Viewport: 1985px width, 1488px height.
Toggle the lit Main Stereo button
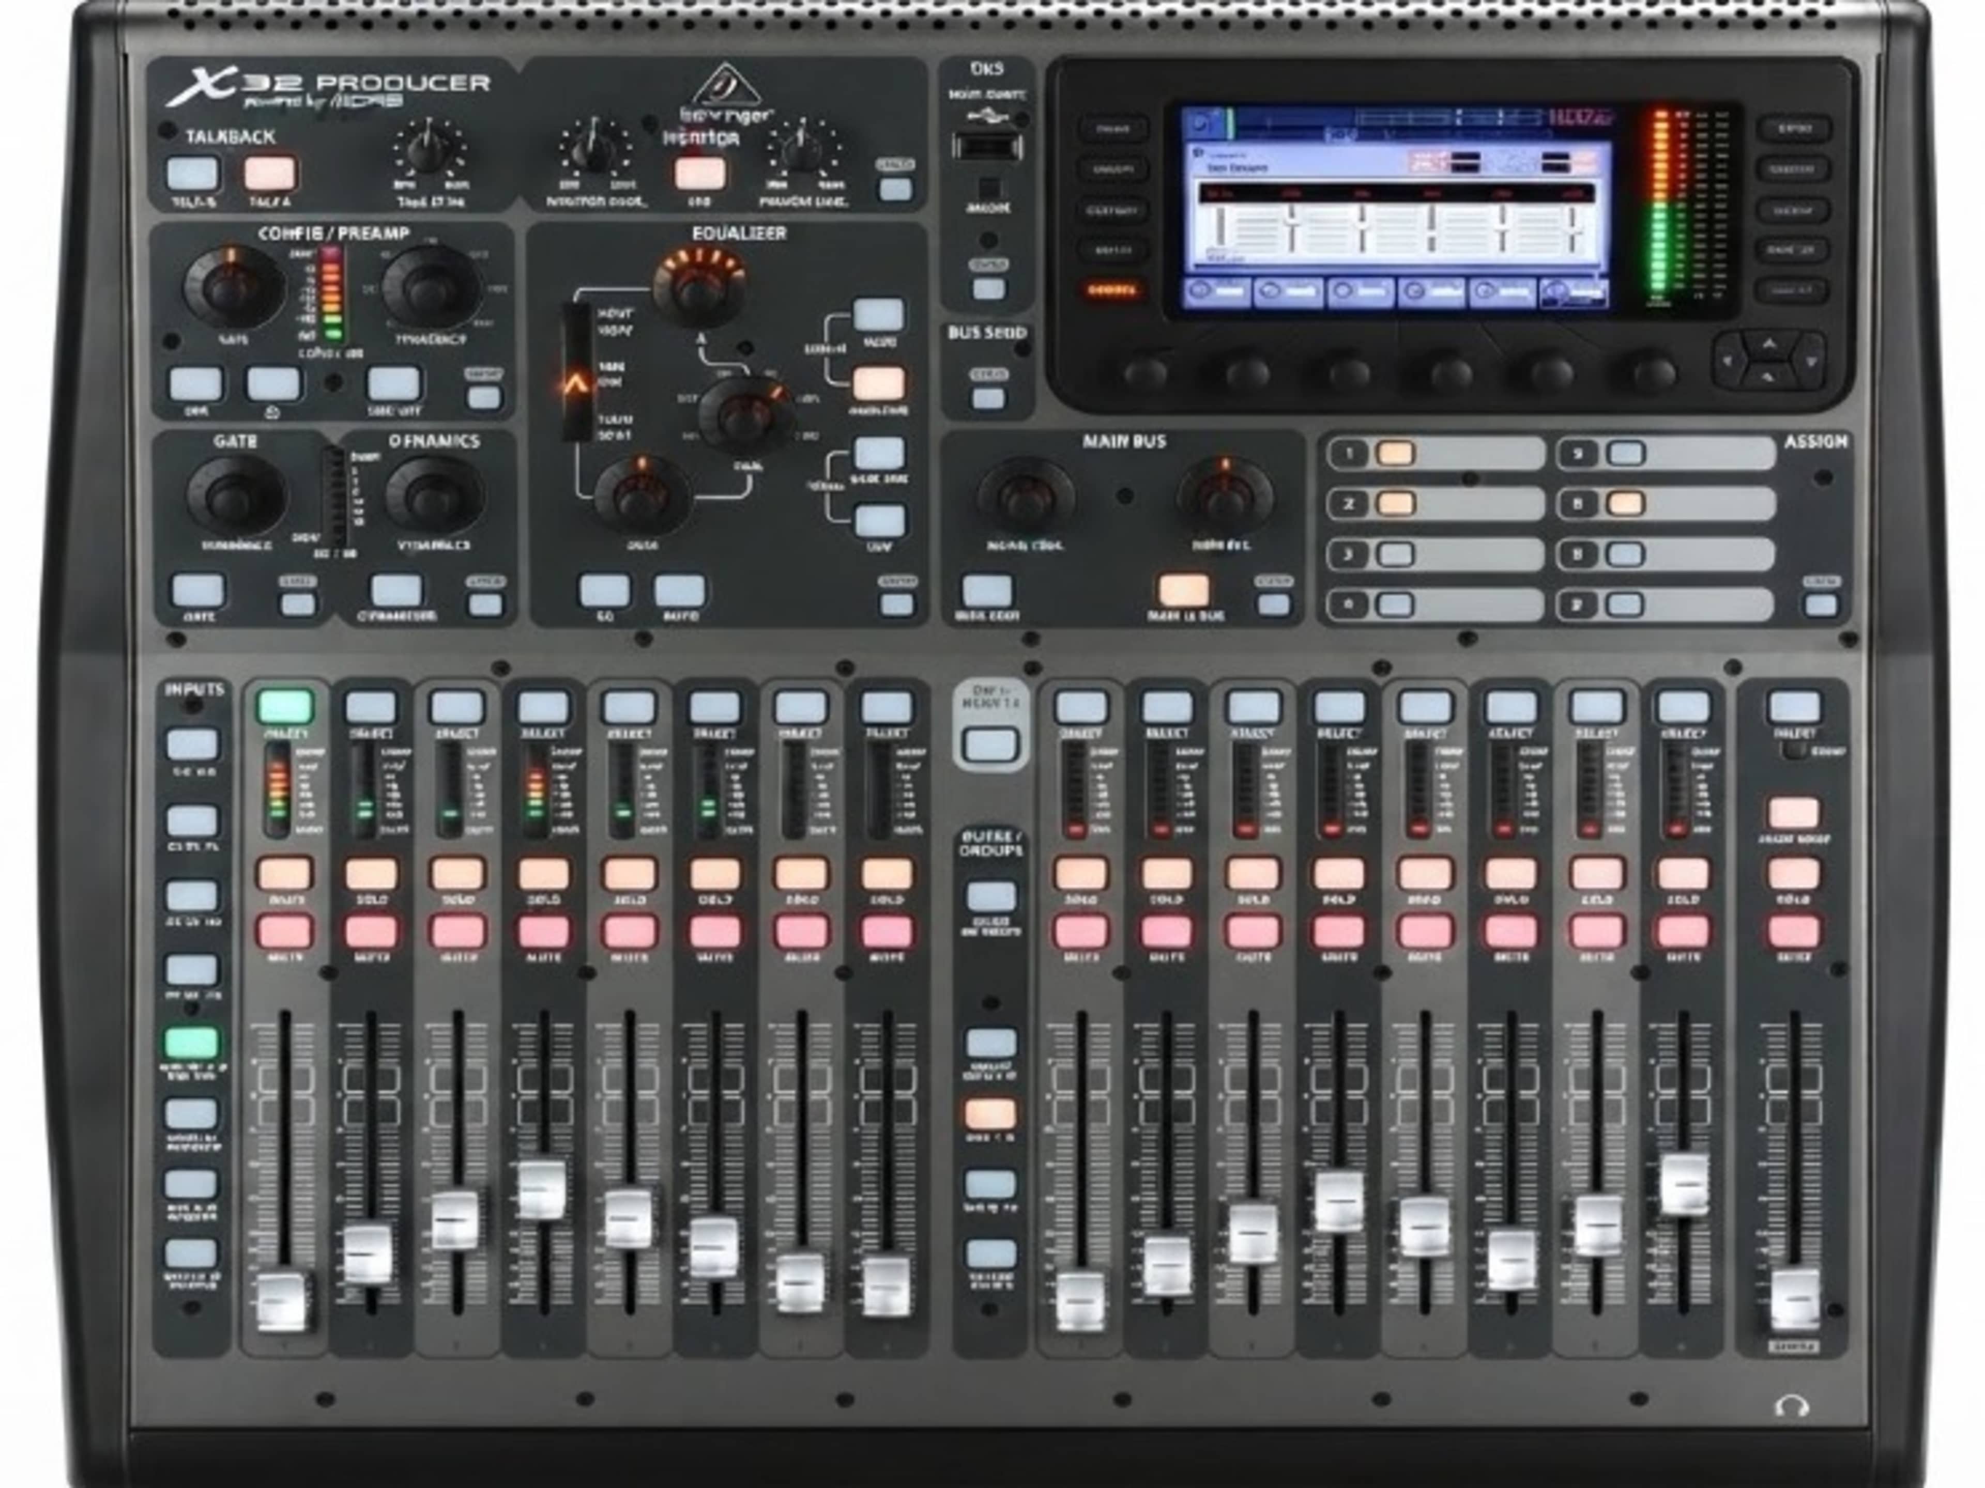[x=1184, y=590]
